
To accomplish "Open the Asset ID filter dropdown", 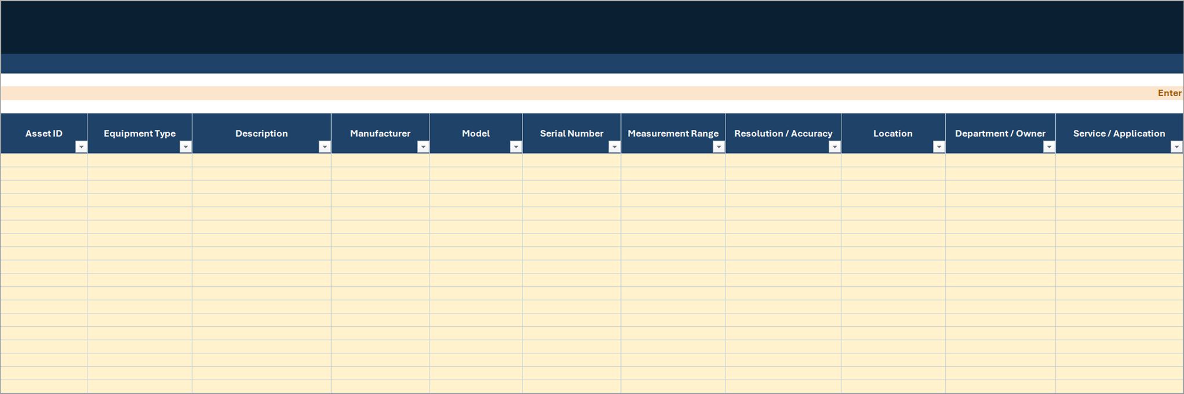I will (81, 147).
